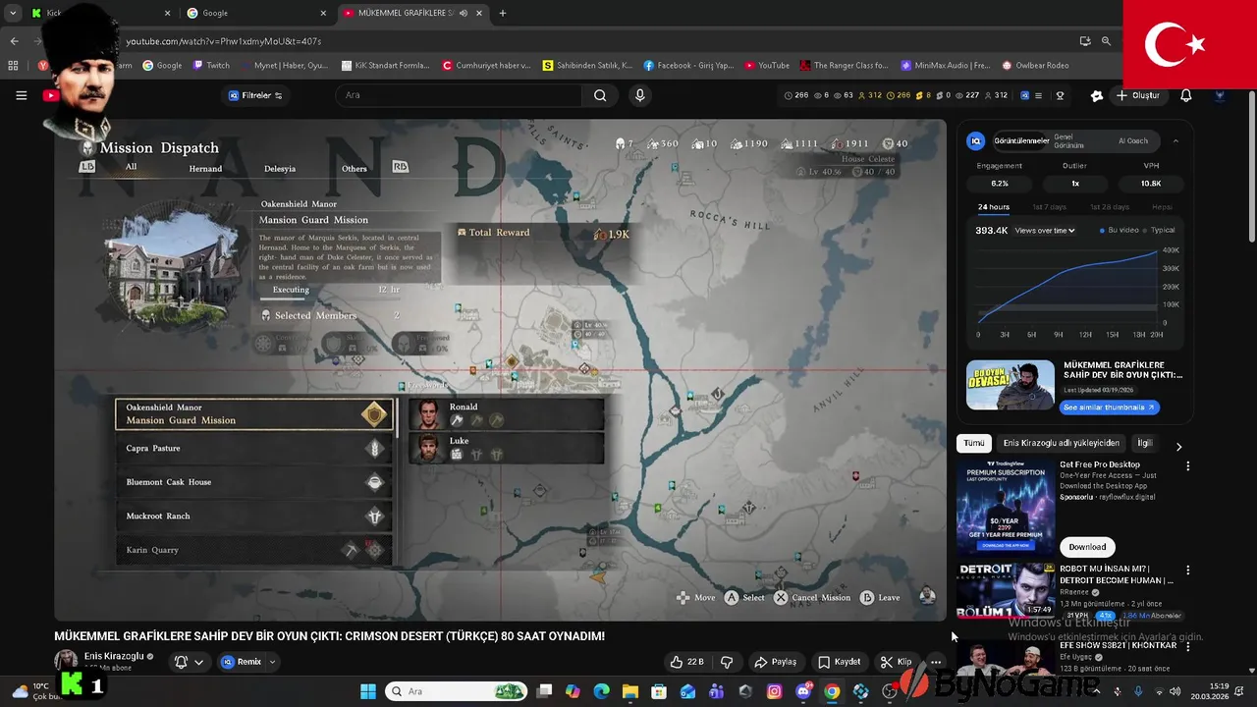1257x707 pixels.
Task: Open the Detroit Become Human video thumbnail
Action: (1006, 590)
